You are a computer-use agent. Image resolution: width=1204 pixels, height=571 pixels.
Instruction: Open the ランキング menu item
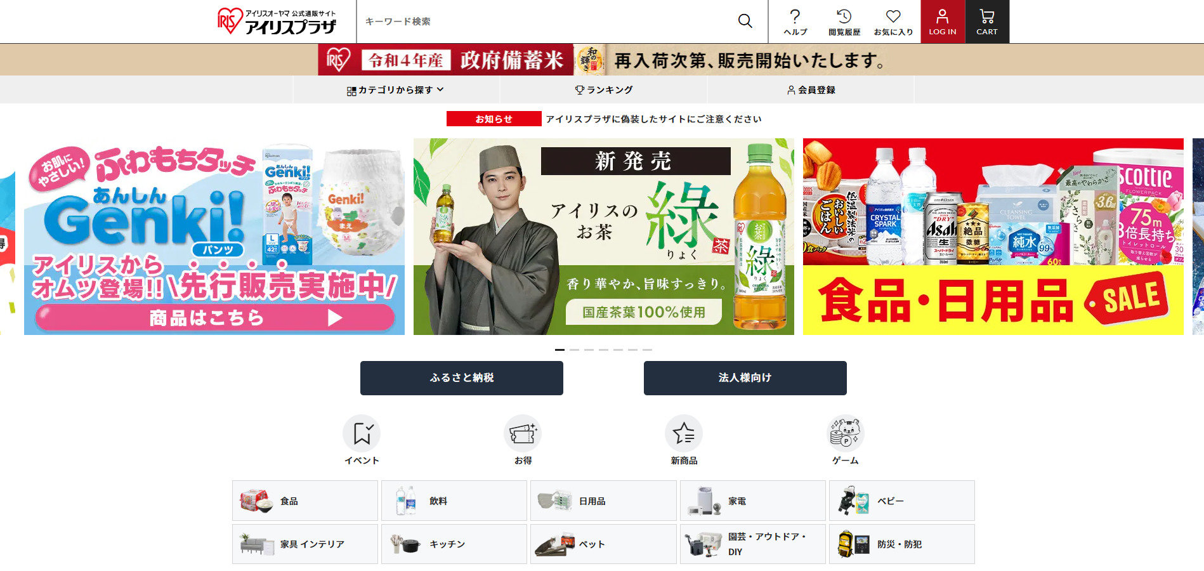click(x=603, y=90)
